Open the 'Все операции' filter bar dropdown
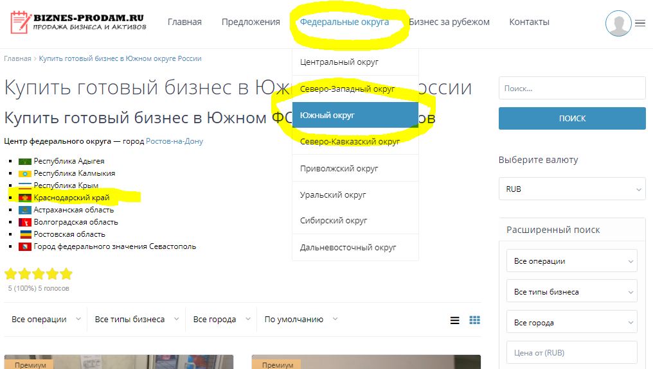This screenshot has width=653, height=369. [x=46, y=319]
